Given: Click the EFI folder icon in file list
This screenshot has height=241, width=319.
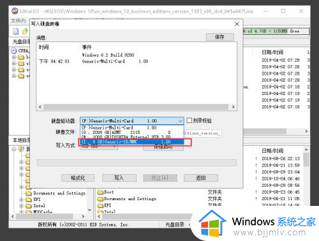Looking at the screenshot, I should pos(100,205).
